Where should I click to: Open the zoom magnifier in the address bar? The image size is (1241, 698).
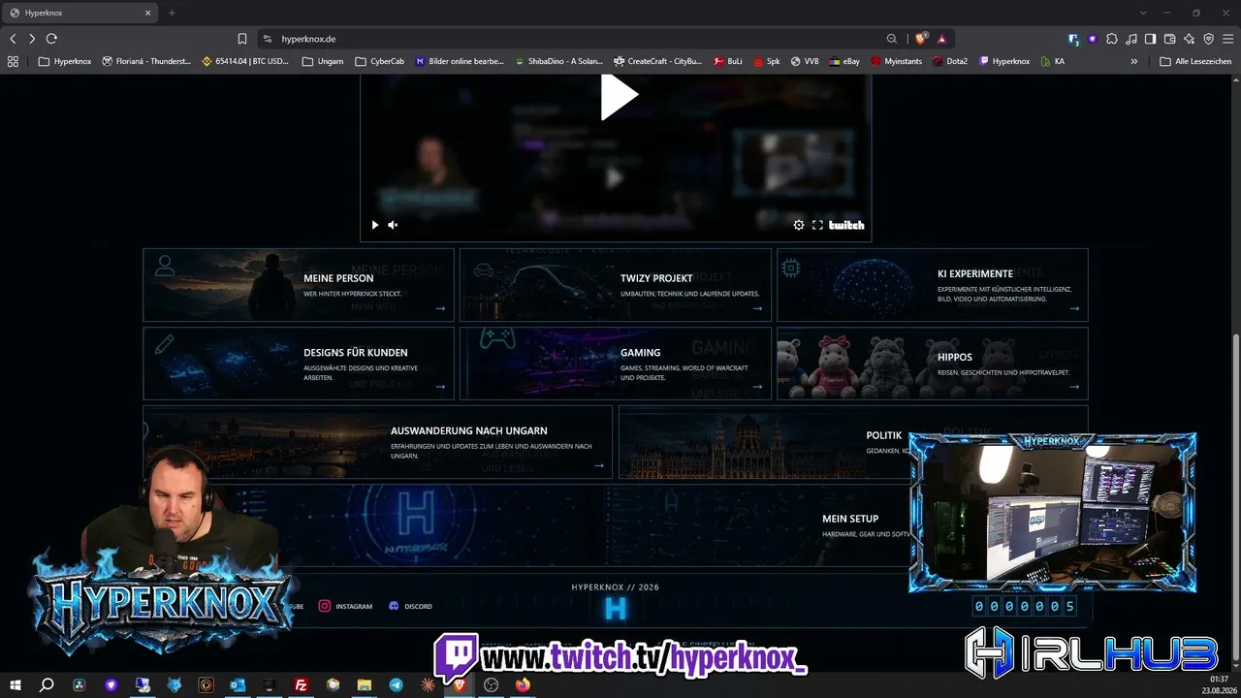pyautogui.click(x=892, y=39)
